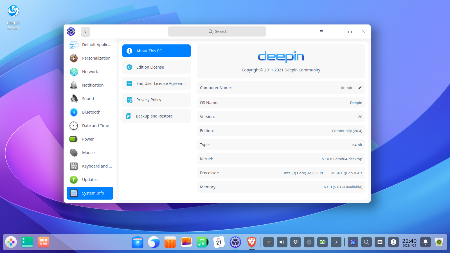Select Power settings
The image size is (450, 253).
click(90, 139)
